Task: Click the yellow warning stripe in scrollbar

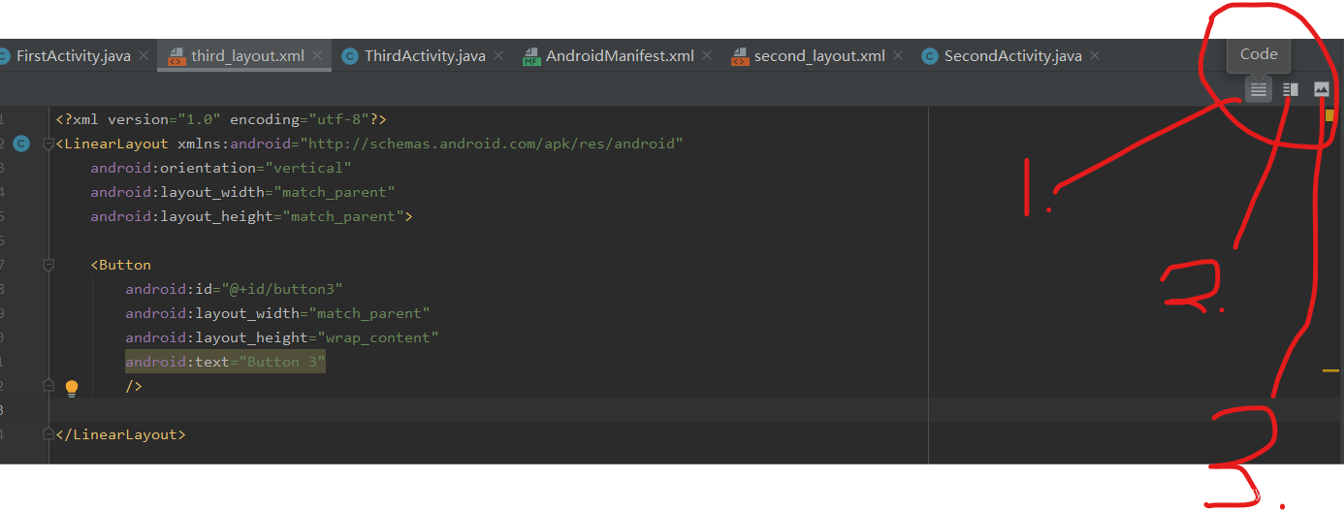Action: click(x=1330, y=370)
